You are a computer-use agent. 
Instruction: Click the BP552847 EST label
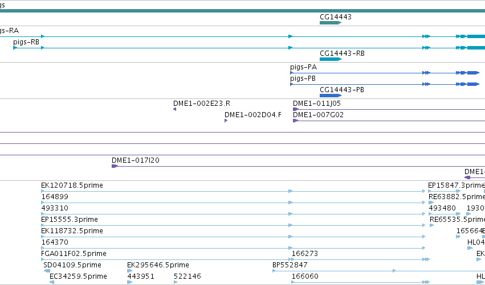click(x=290, y=265)
